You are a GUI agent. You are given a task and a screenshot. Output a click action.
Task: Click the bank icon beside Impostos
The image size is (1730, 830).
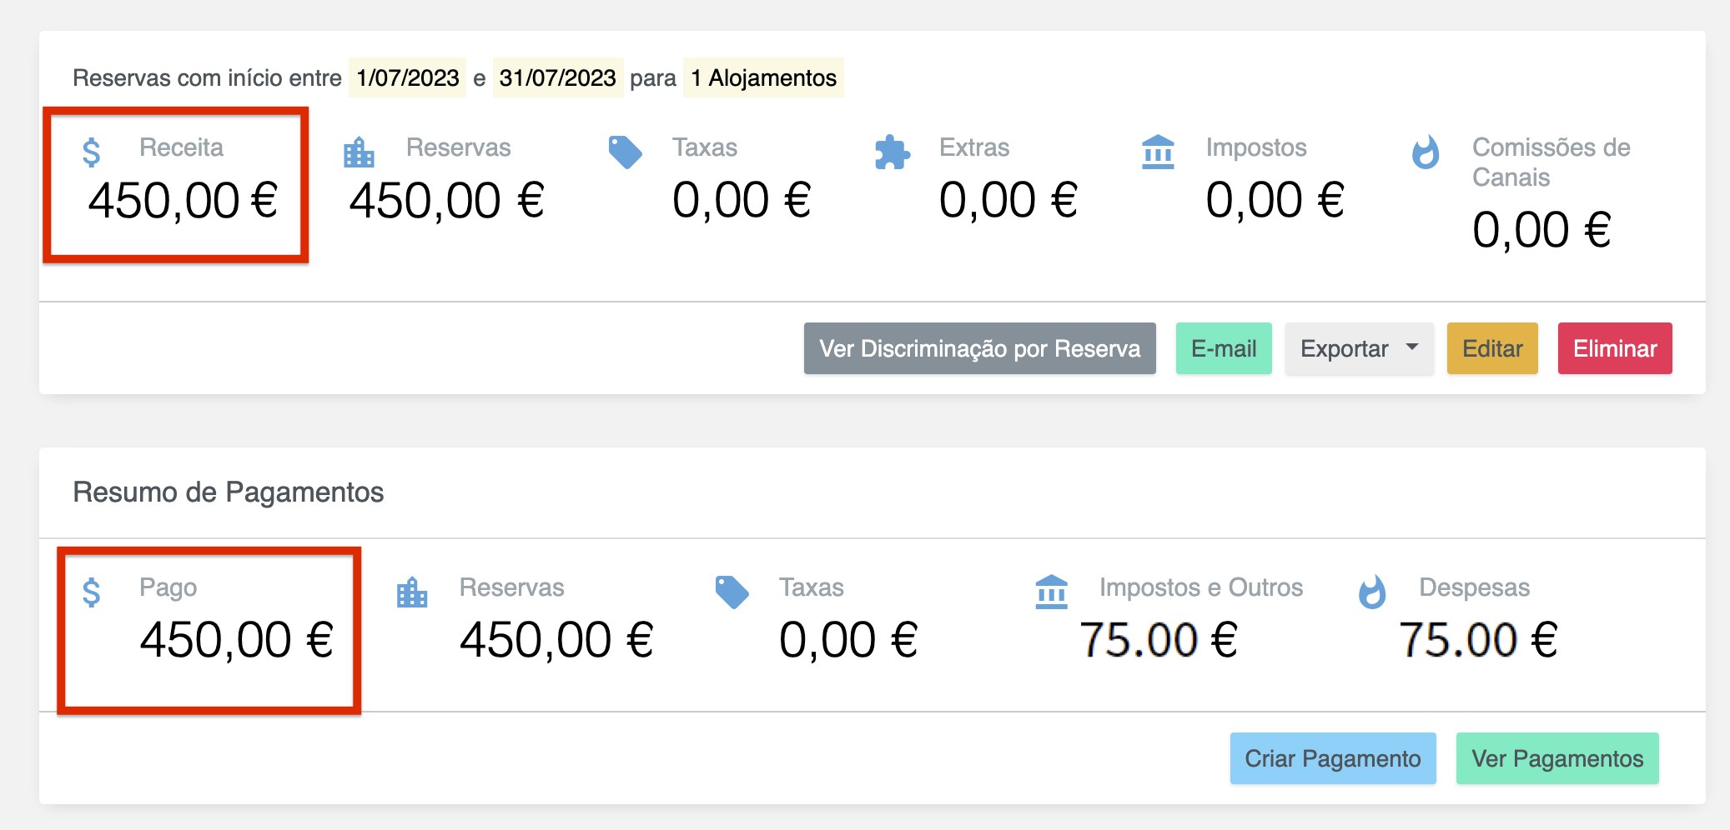[1158, 152]
